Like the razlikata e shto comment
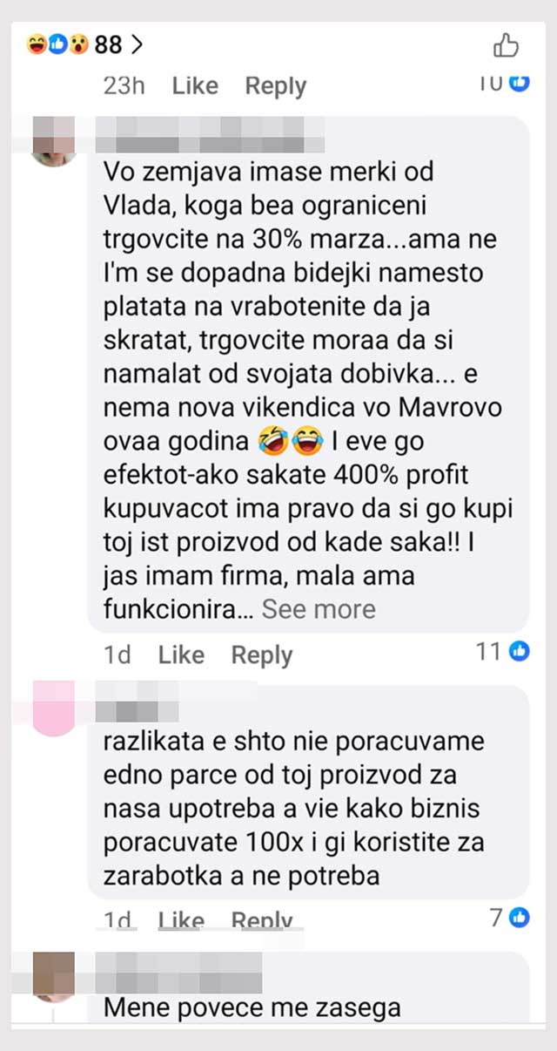 tap(181, 920)
